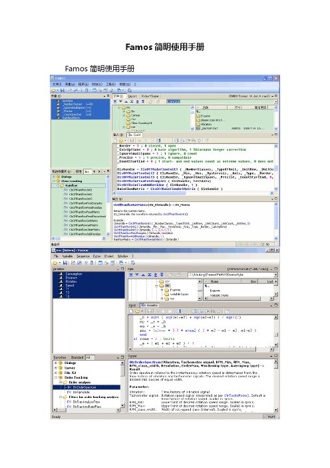Image resolution: width=330 pixels, height=468 pixels.
Task: Select the Rotation variable in the Variables list
Action: click(x=71, y=281)
